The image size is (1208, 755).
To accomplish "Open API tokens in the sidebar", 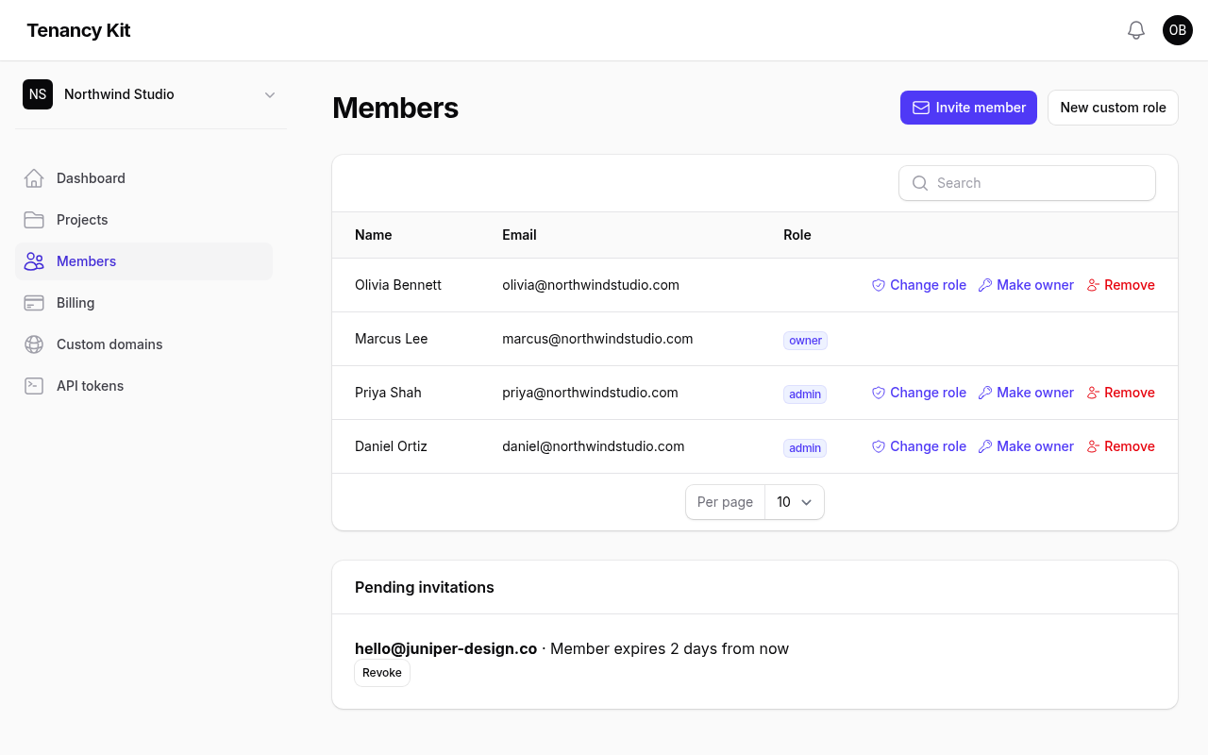I will pyautogui.click(x=143, y=386).
